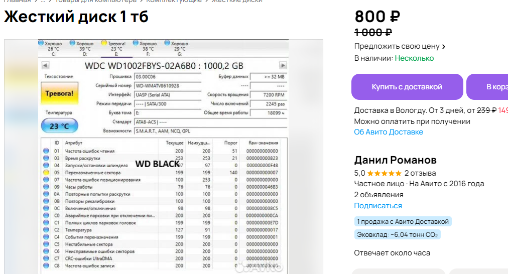Open the Товары для компьютера breadcrumb
Screen dimensions: 508x274
pos(95,1)
